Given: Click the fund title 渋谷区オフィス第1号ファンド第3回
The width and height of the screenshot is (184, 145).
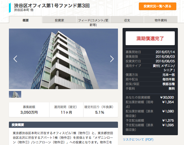Looking at the screenshot, I should pyautogui.click(x=52, y=6).
